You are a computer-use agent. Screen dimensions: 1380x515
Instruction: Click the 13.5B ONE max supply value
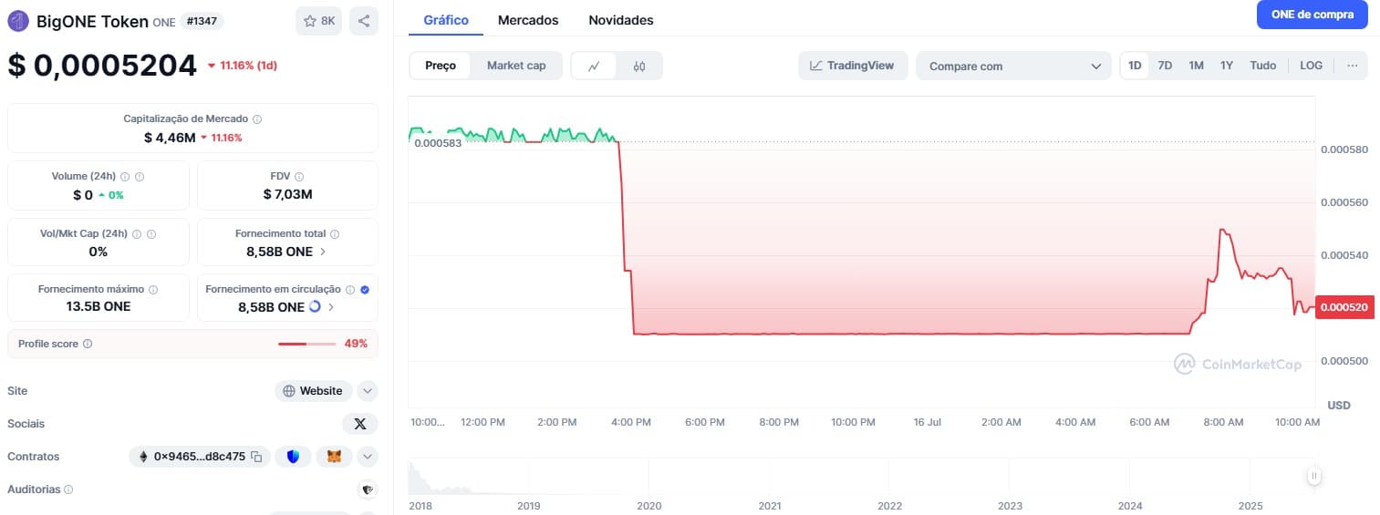[99, 307]
